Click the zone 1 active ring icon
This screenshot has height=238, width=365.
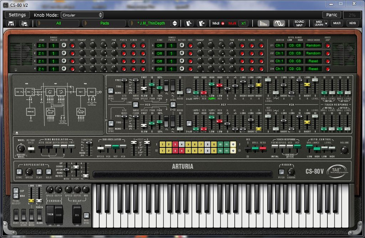point(64,45)
